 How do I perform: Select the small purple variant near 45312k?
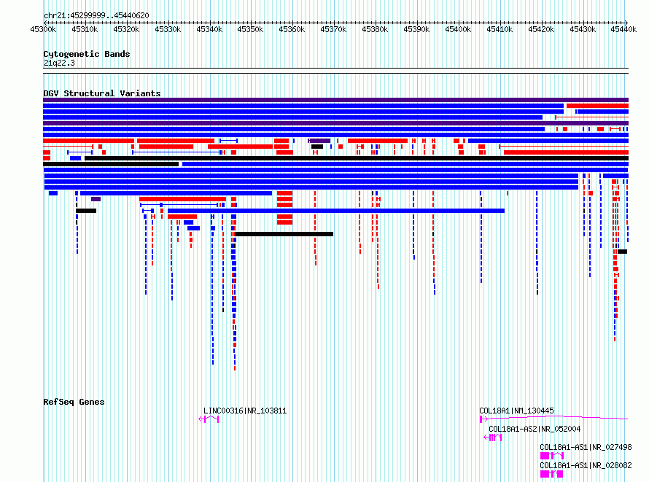96,199
